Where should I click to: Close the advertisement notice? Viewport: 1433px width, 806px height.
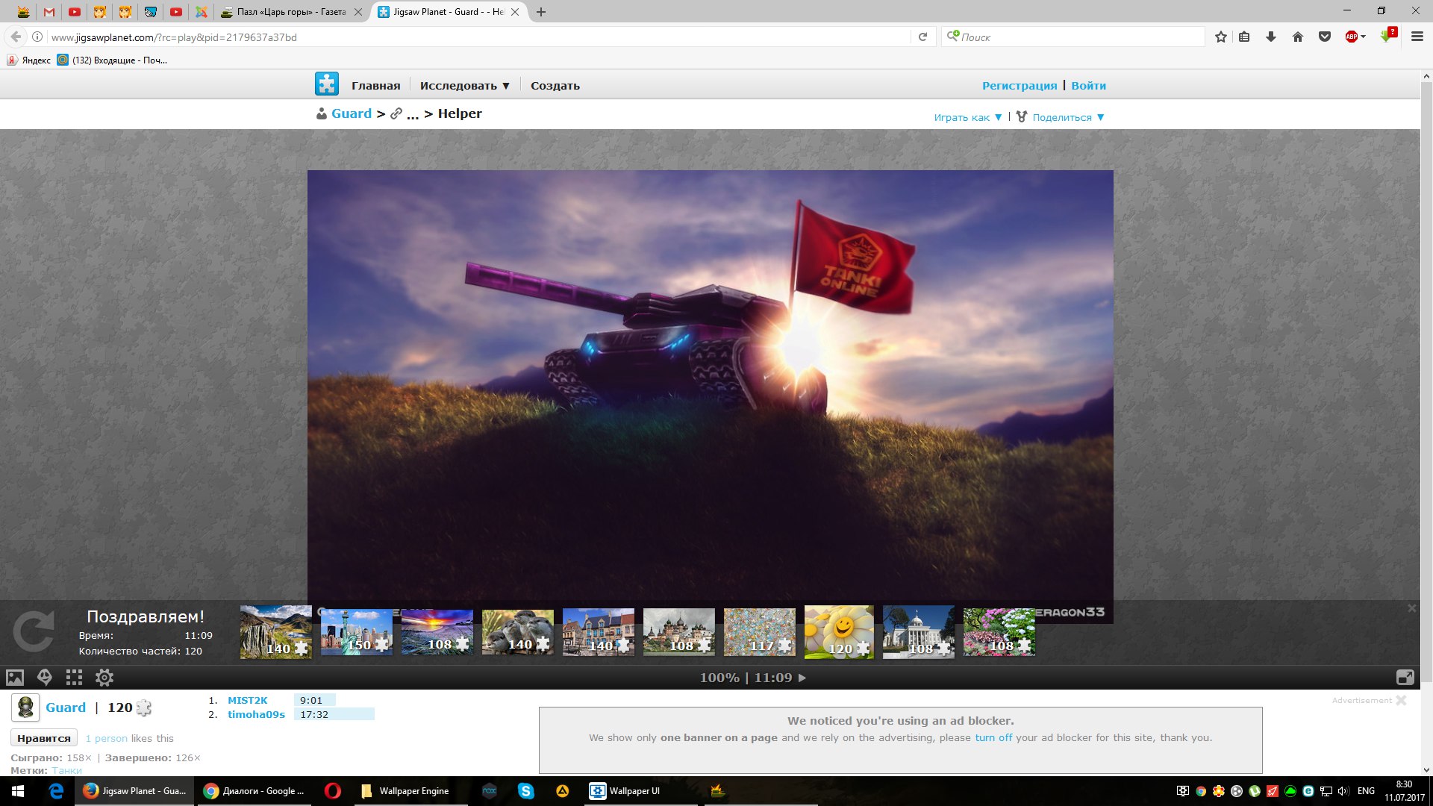point(1401,700)
